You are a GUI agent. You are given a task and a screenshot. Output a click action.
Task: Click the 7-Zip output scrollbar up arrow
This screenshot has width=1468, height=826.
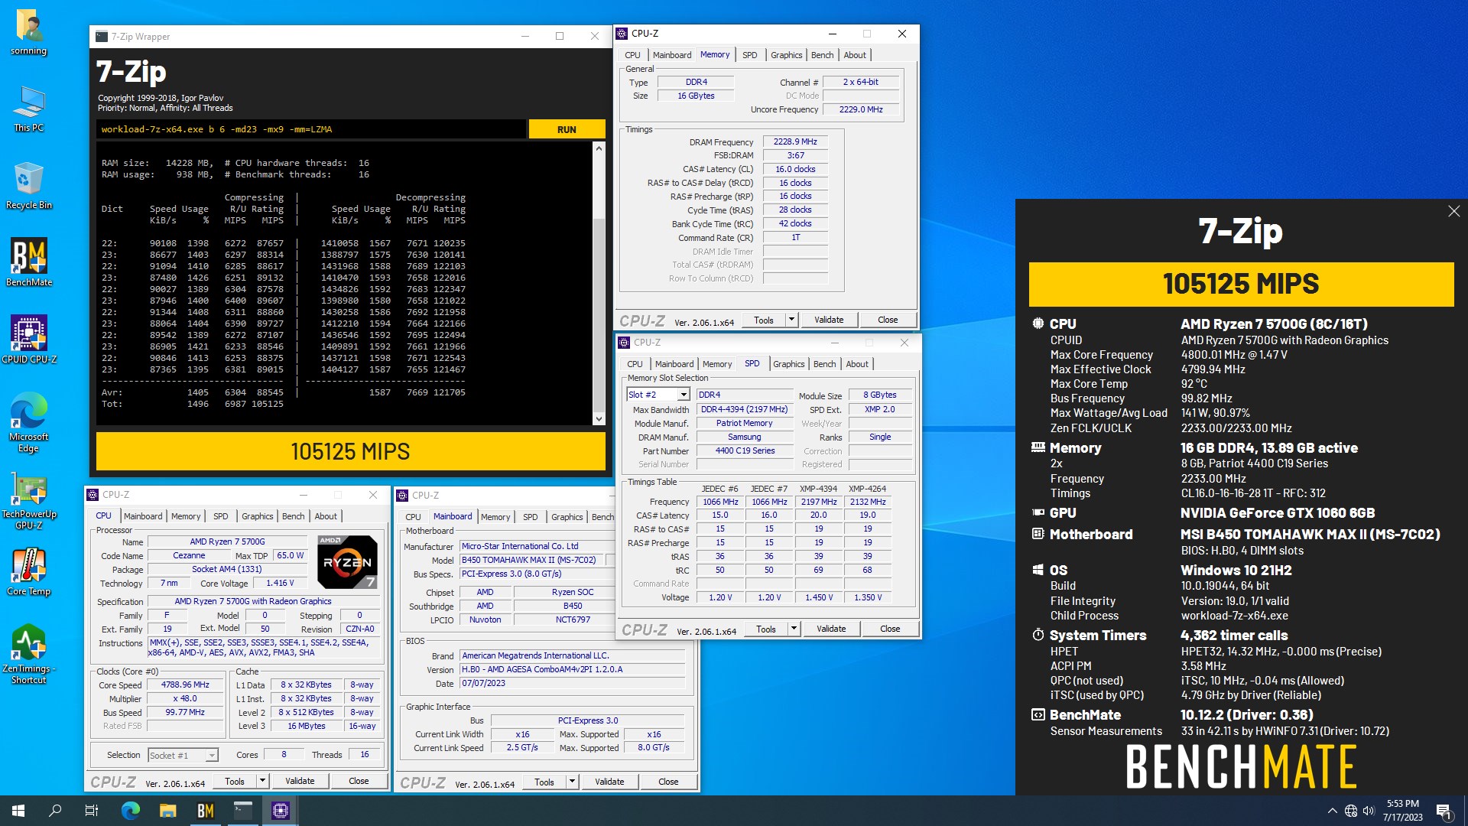point(599,148)
